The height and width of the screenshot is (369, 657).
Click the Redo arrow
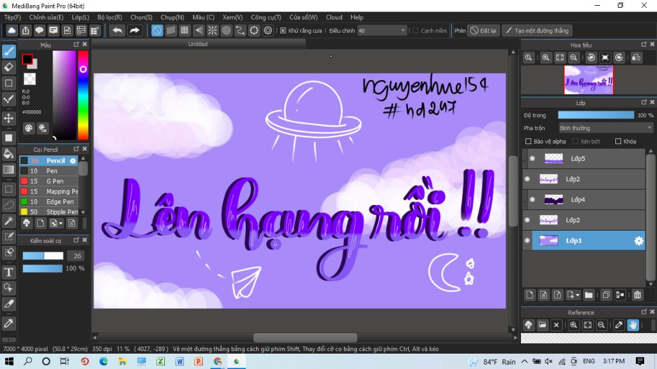pos(135,31)
